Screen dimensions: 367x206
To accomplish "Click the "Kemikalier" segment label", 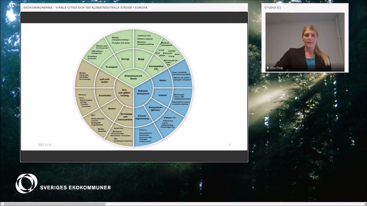I will coord(105,95).
